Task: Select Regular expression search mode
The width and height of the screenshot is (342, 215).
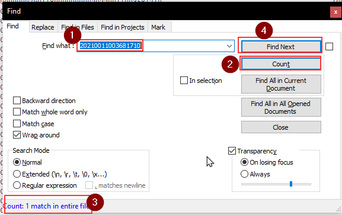Action: click(x=17, y=185)
